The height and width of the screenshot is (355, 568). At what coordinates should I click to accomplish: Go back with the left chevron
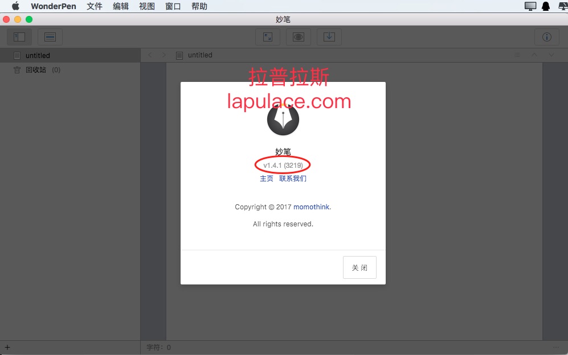click(x=150, y=55)
